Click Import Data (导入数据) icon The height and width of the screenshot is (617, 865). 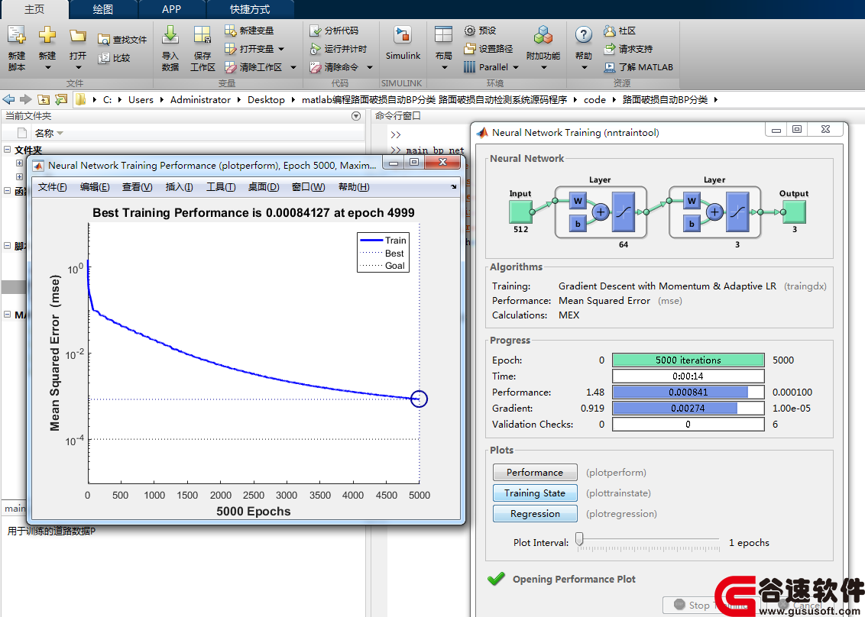point(170,35)
